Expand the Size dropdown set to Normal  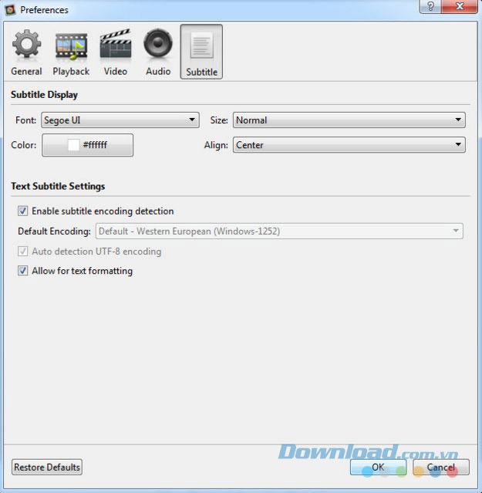[349, 120]
